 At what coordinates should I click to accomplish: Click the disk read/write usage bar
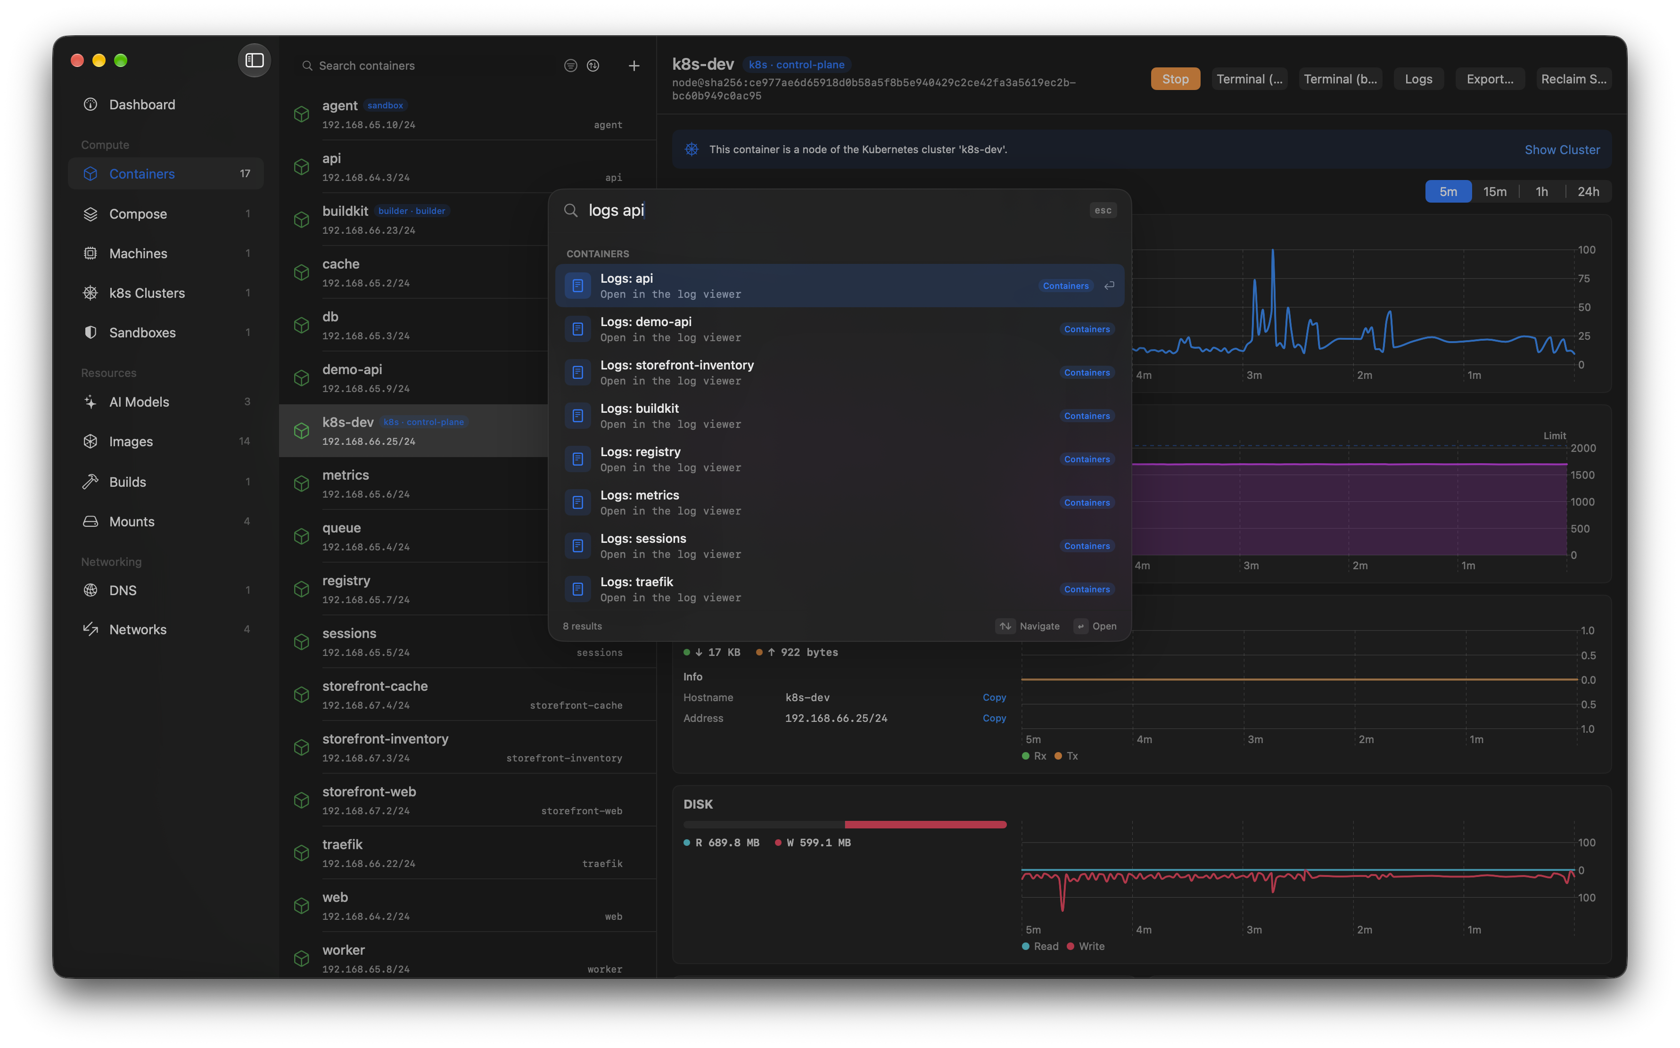tap(845, 825)
